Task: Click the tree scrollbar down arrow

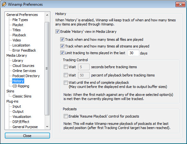Action: [47, 127]
